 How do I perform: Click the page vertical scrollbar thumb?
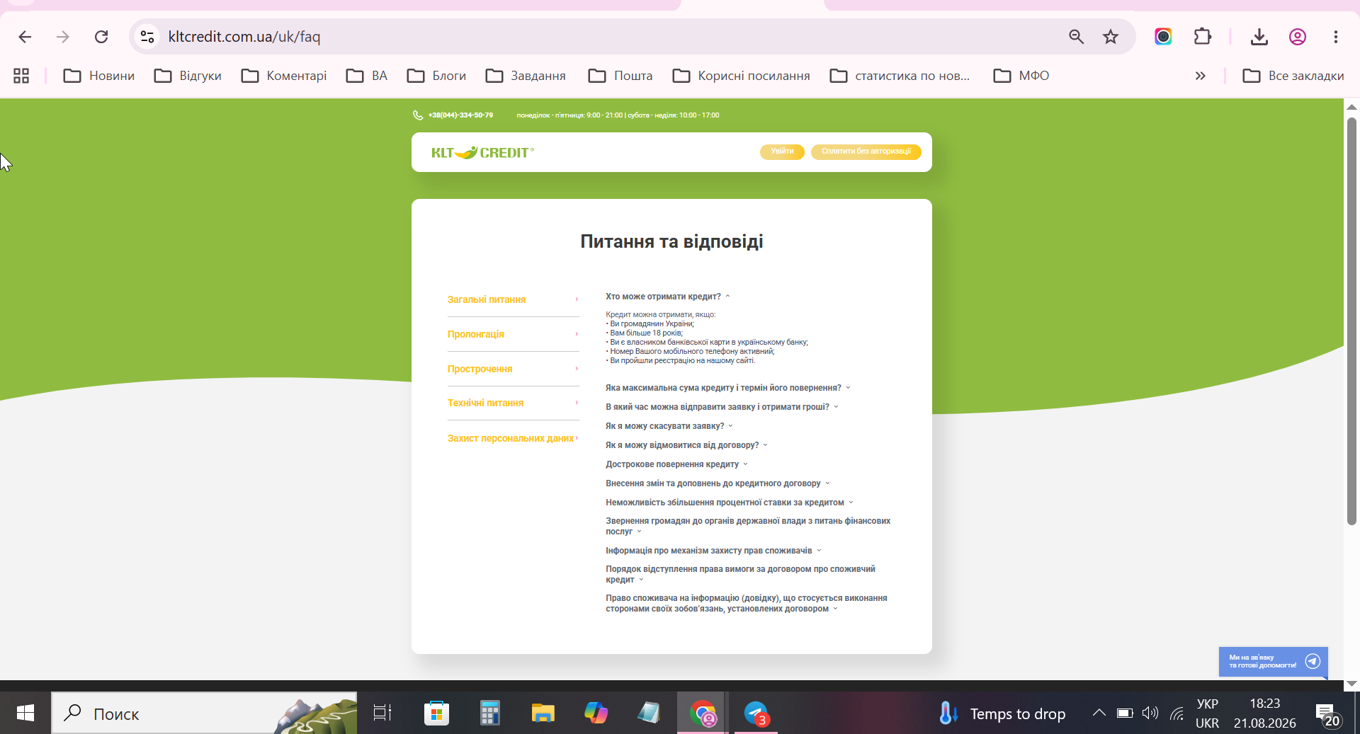[x=1351, y=320]
